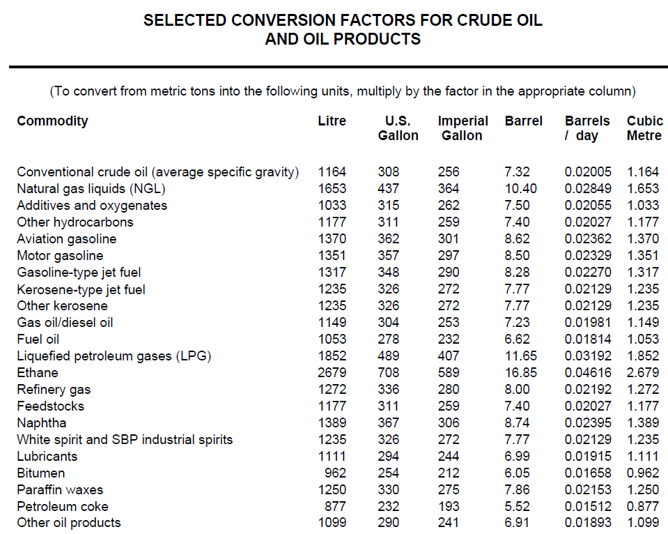Click the metric tons conversion instruction note
This screenshot has height=534, width=668.
343,91
